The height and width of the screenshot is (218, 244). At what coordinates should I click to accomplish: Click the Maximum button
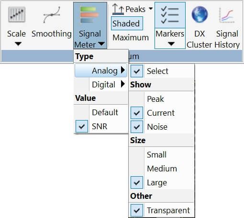pyautogui.click(x=131, y=37)
